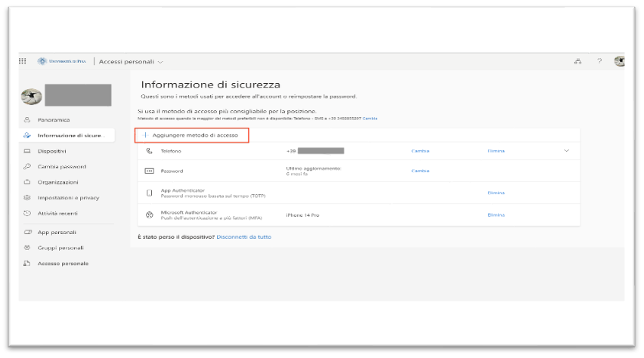Click the Dispositivi laptop icon
Screen dimensions: 644x358
coord(27,151)
